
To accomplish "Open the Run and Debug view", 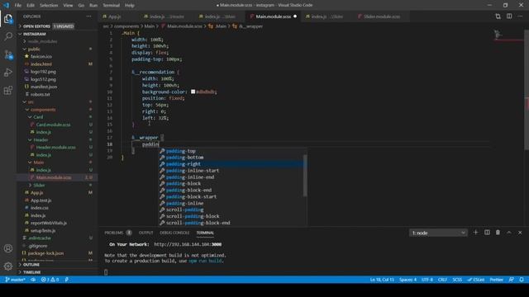I will [8, 73].
